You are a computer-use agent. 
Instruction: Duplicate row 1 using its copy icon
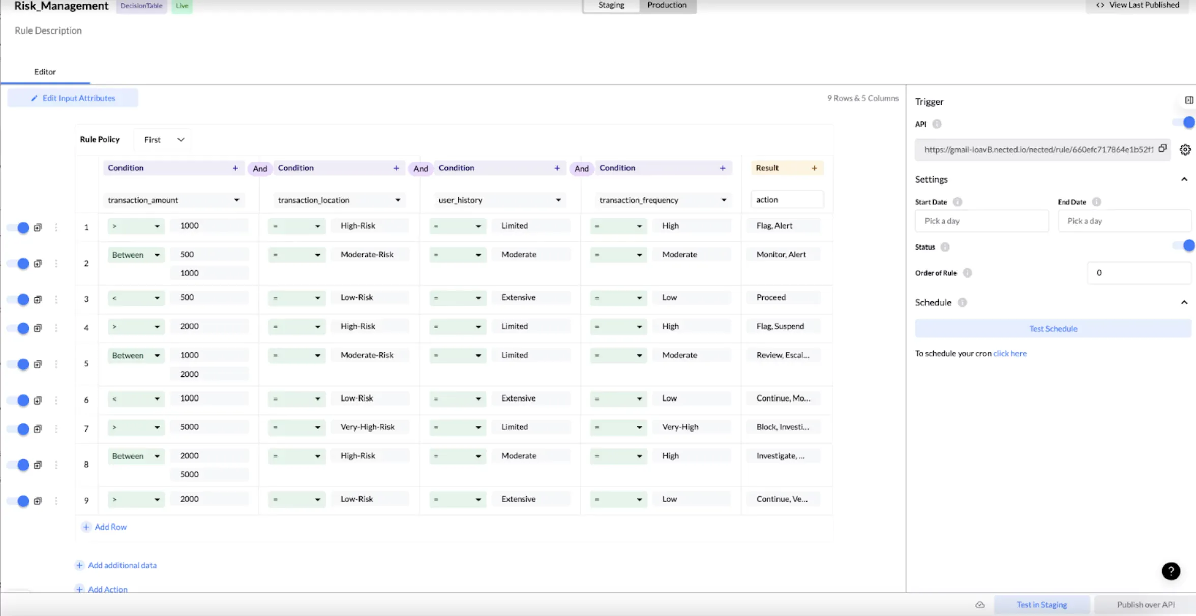tap(38, 228)
